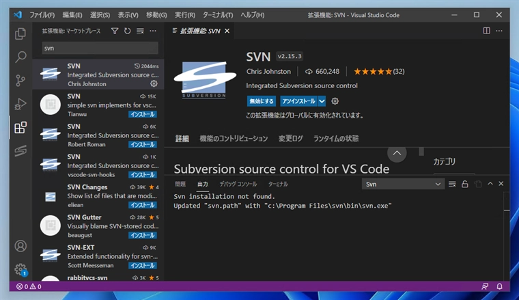Install Robert Roman's SVN extension
This screenshot has height=300, width=519.
[143, 144]
